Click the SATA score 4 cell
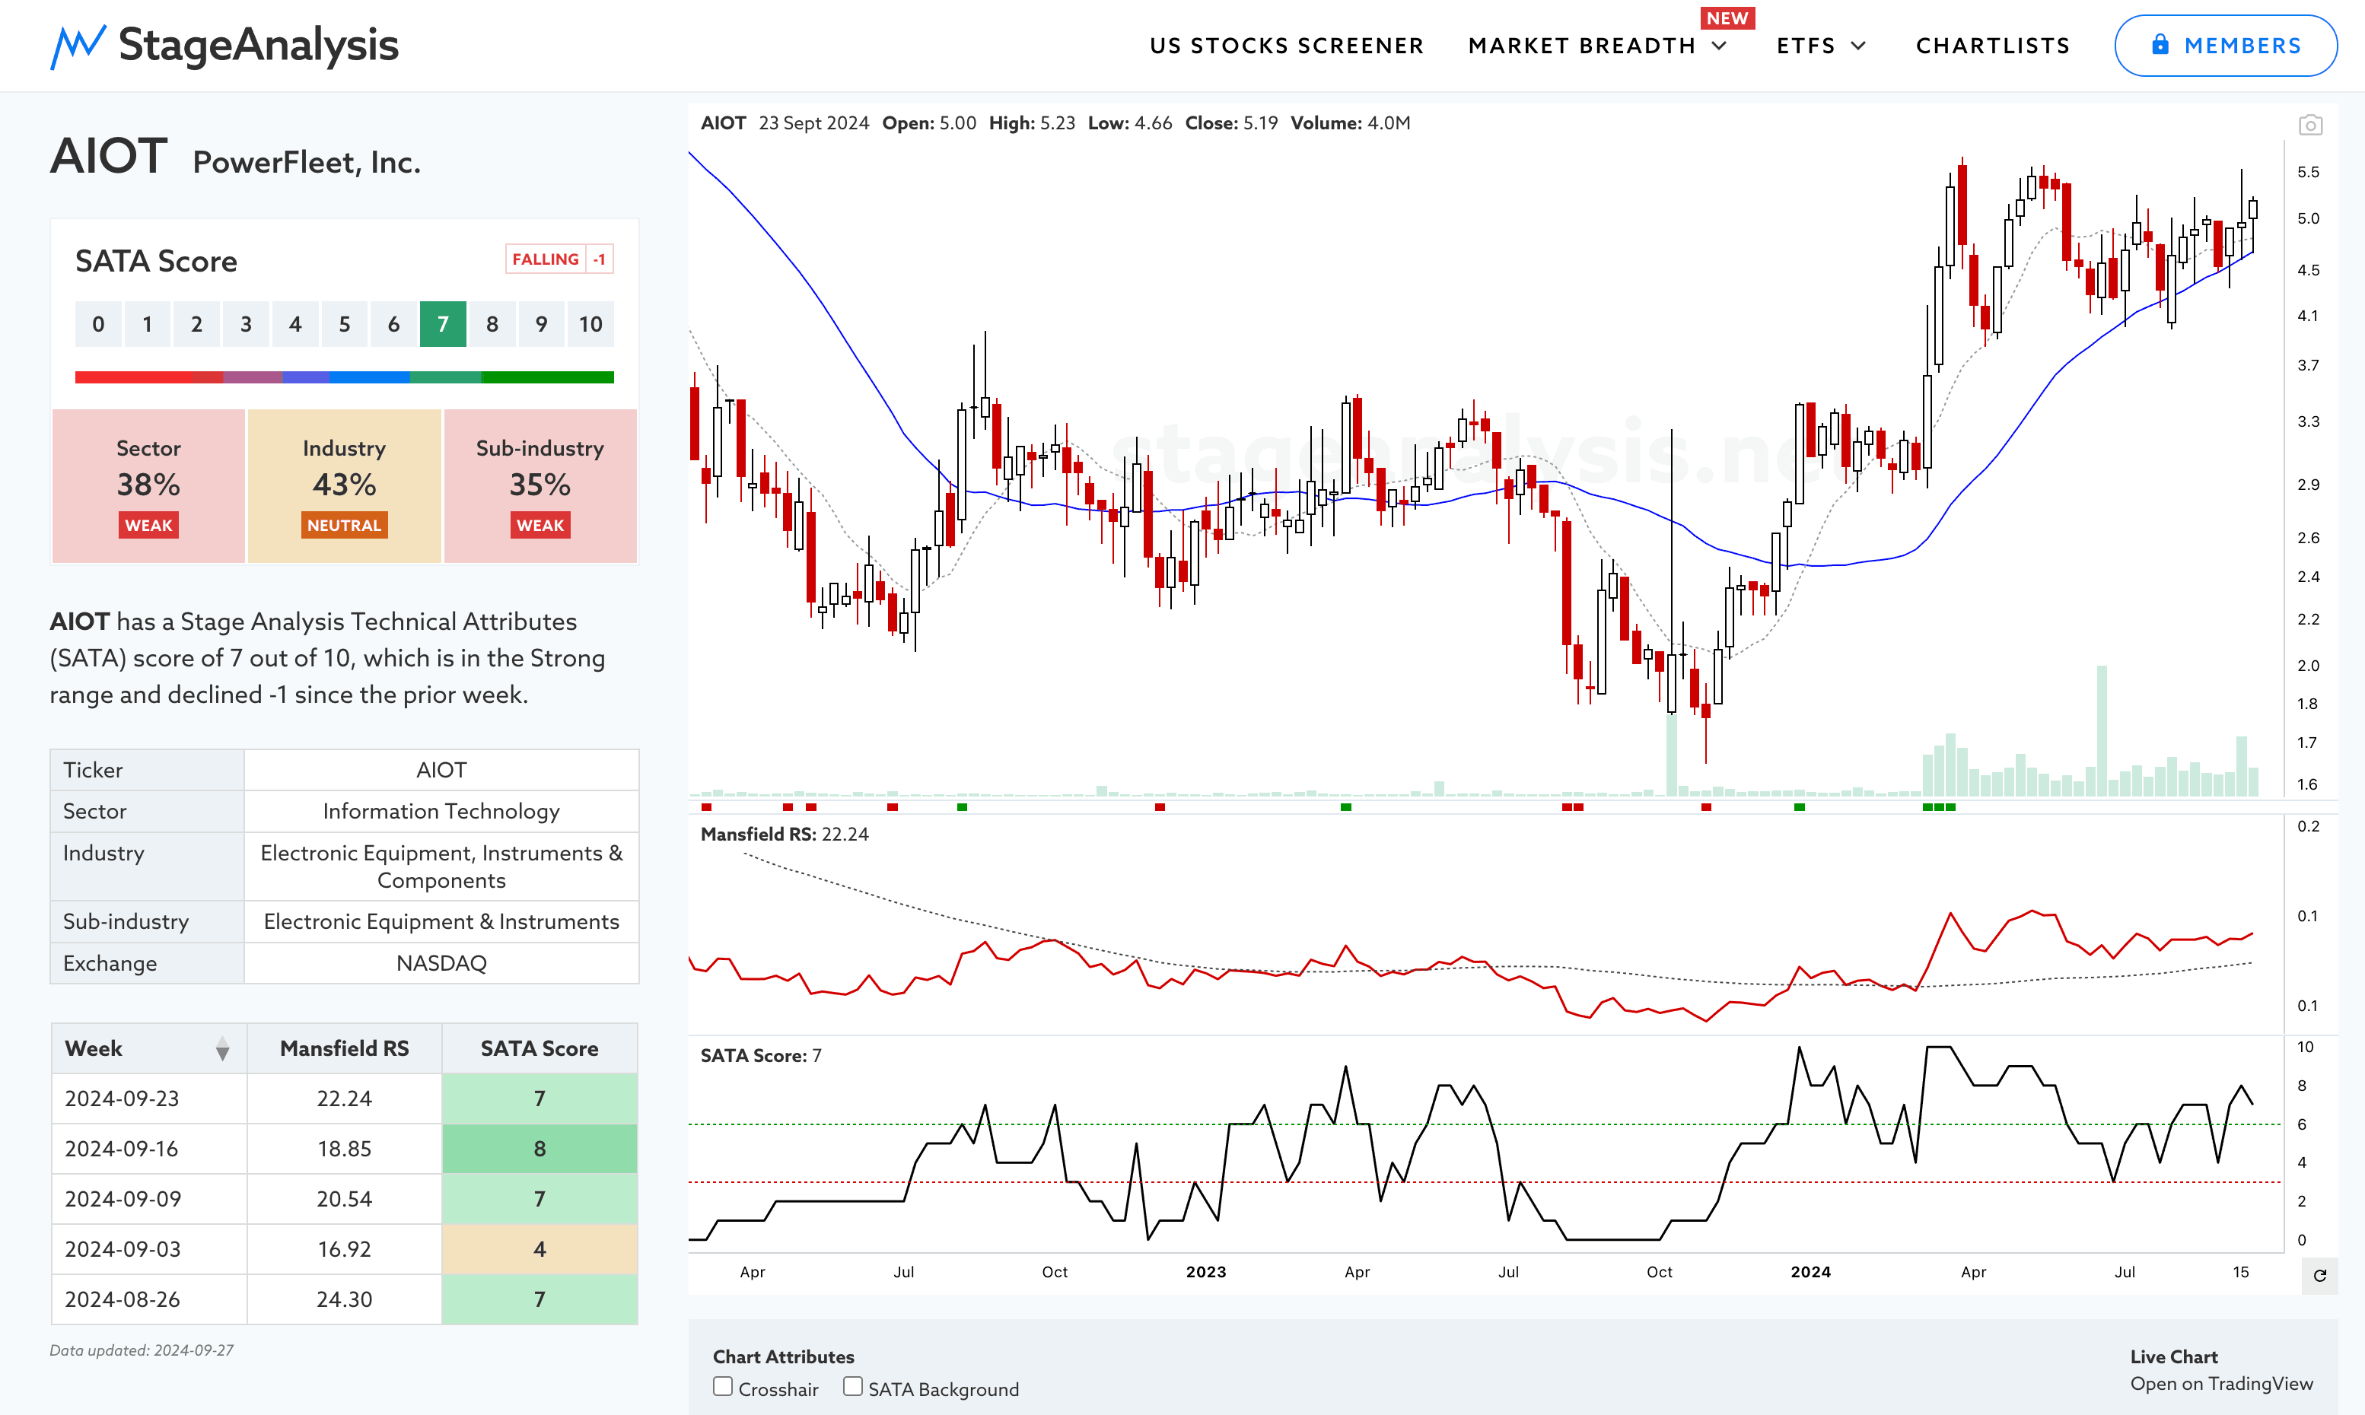Screen dimensions: 2365x1415 (x=540, y=1249)
